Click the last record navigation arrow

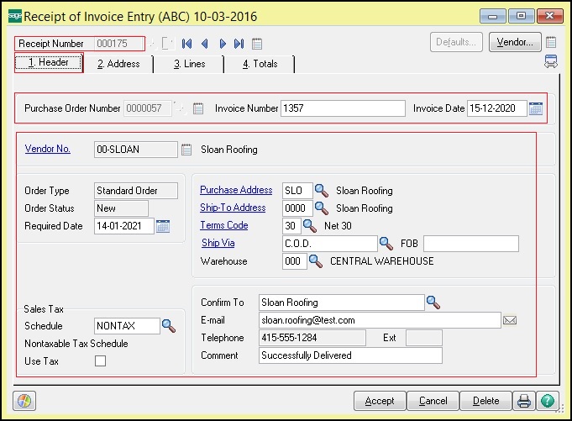239,44
